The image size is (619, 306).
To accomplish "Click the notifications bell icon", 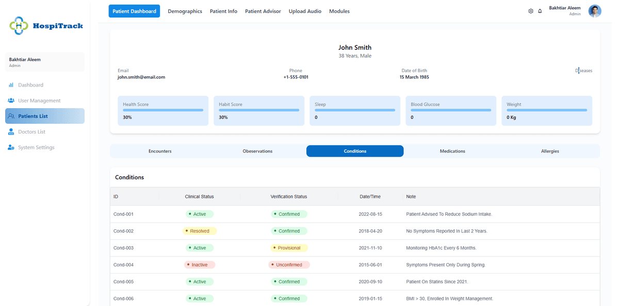I will 540,11.
